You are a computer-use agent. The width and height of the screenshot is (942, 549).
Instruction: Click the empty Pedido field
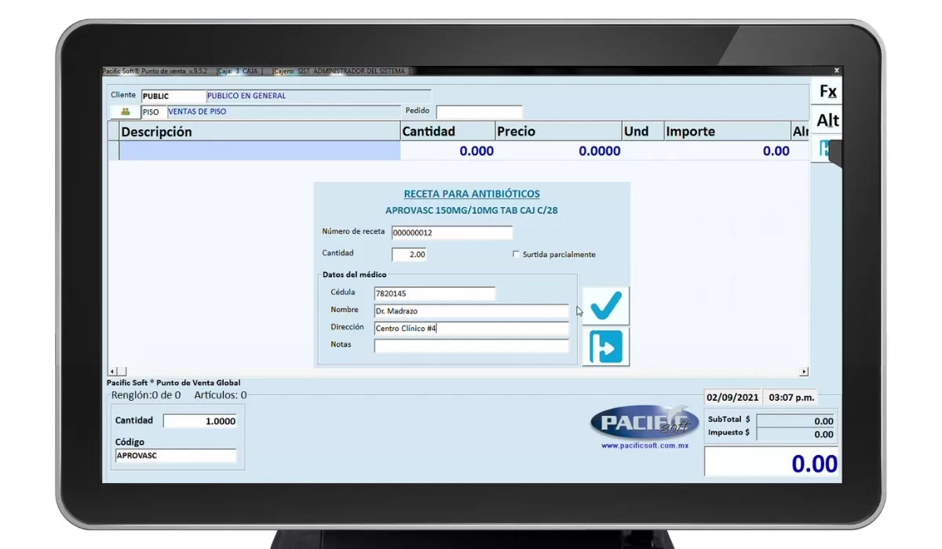coord(479,111)
